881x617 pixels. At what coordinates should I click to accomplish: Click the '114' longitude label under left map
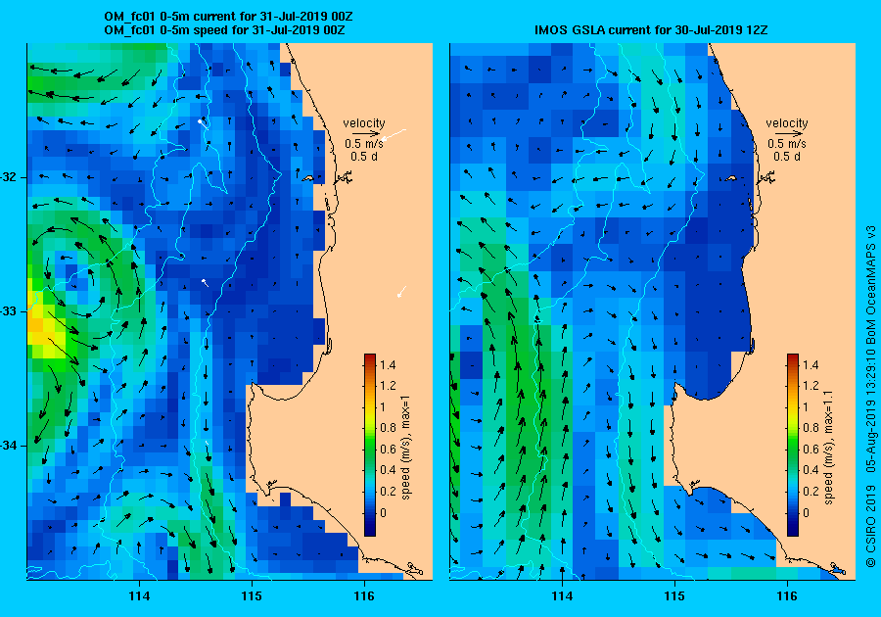(139, 596)
